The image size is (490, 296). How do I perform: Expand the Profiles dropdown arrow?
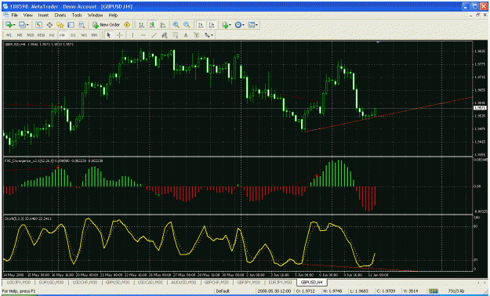pos(27,25)
